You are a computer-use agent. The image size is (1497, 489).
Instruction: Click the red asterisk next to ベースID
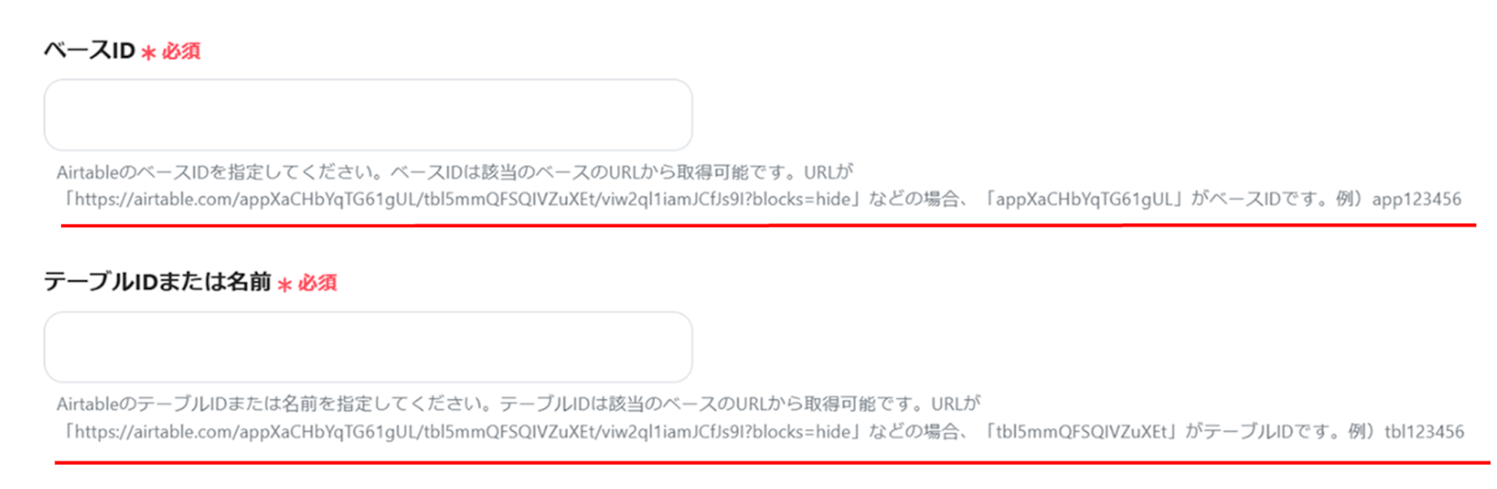(148, 53)
